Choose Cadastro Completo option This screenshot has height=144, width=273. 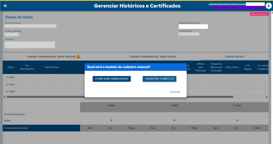click(159, 79)
